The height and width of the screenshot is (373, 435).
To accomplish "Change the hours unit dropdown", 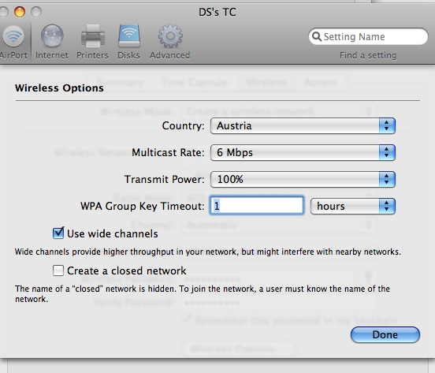I will 352,206.
